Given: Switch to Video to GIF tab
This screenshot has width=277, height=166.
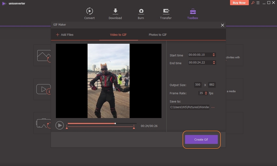Looking at the screenshot, I should click(x=118, y=35).
